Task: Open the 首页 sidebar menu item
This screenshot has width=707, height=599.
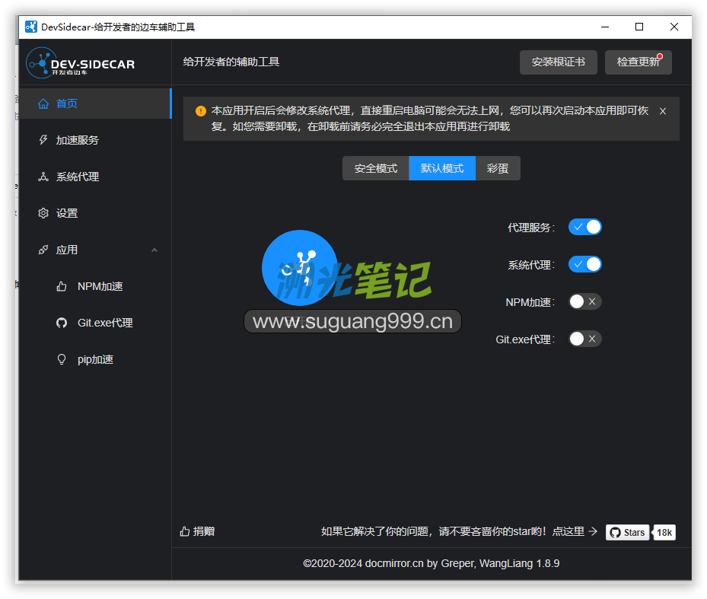Action: pyautogui.click(x=95, y=104)
